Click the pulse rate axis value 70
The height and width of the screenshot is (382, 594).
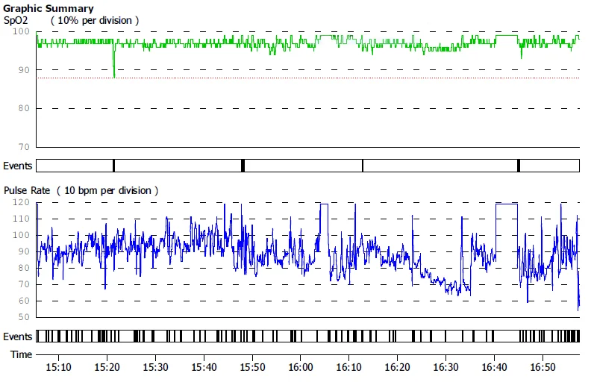pos(23,284)
